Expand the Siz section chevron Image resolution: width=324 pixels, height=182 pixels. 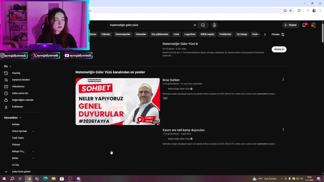click(10, 66)
